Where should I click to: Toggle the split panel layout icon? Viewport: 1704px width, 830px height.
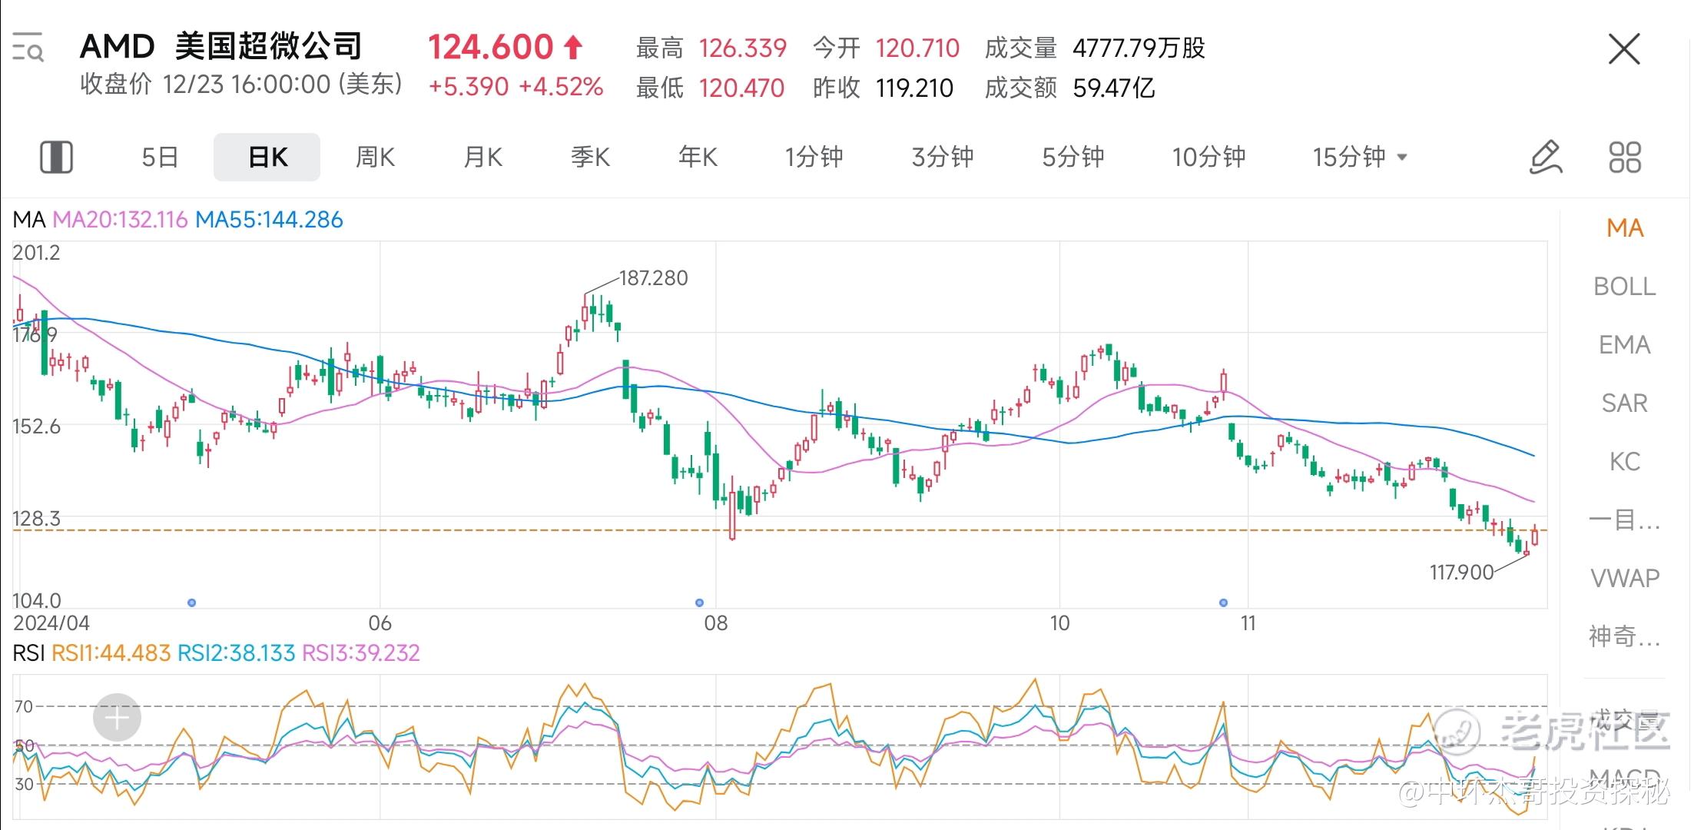56,157
